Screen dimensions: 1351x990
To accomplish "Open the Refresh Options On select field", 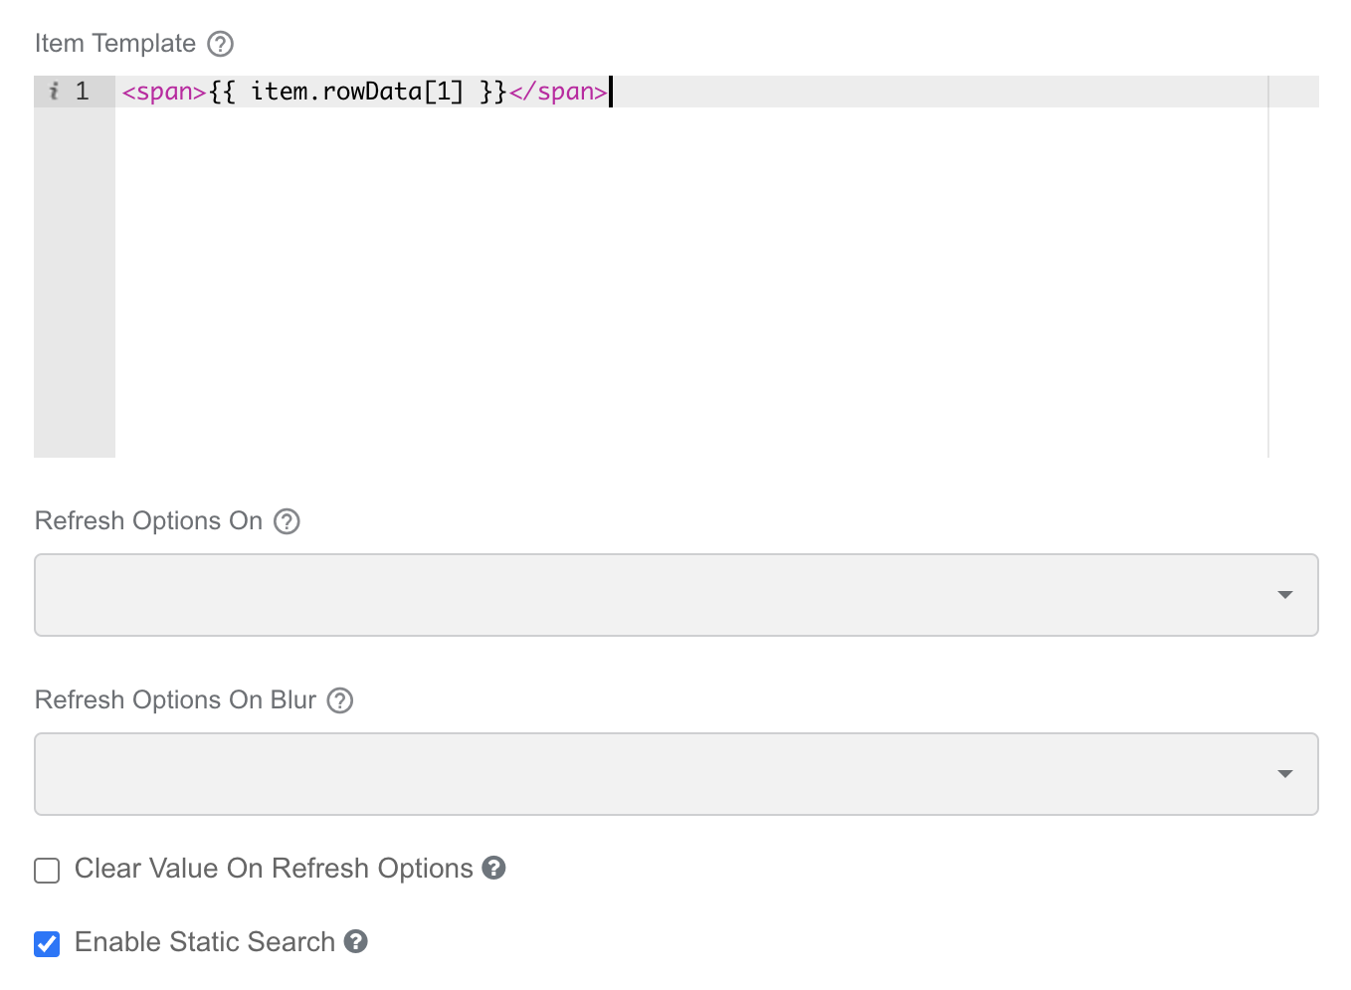I will point(676,595).
